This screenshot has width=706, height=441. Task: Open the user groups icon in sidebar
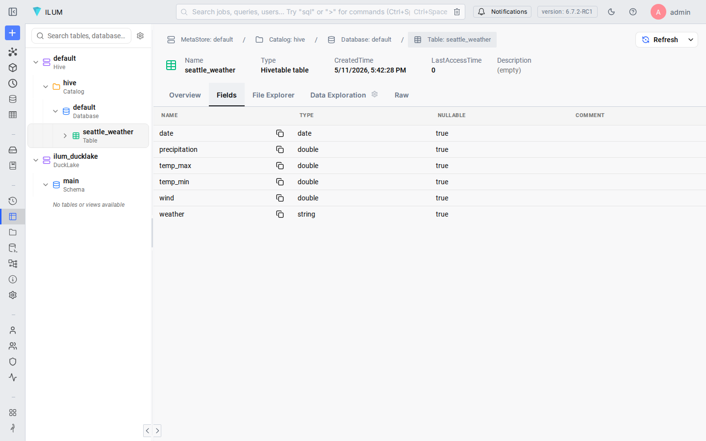point(13,346)
